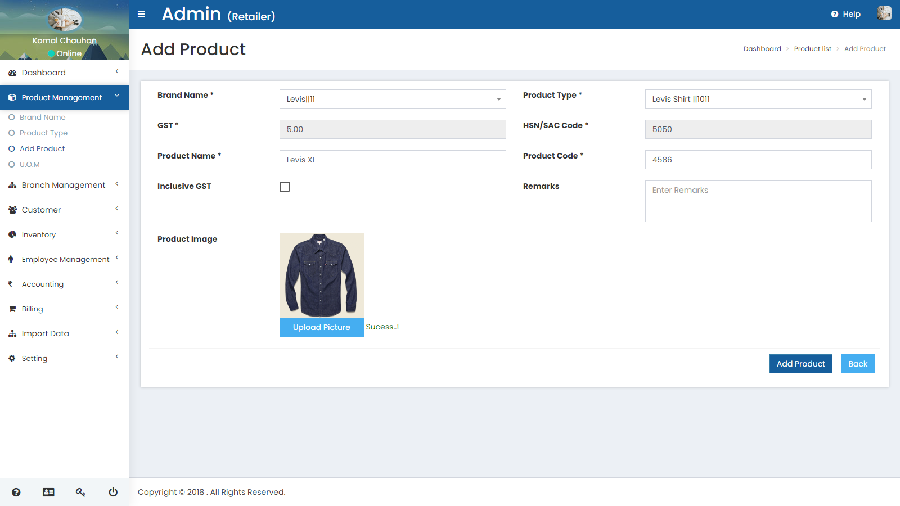Click the copyright 2018 footer text
Viewport: 900px width, 506px height.
[x=211, y=492]
